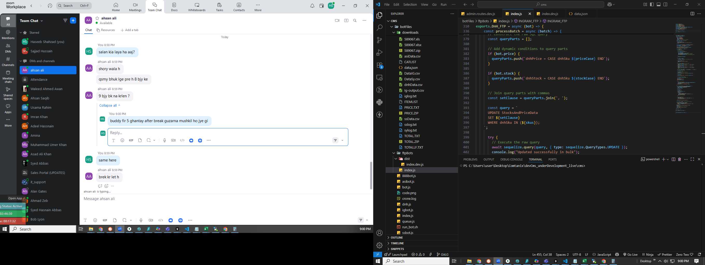The width and height of the screenshot is (705, 265).
Task: Open VS Code Run and Debug view
Action: pos(379,53)
